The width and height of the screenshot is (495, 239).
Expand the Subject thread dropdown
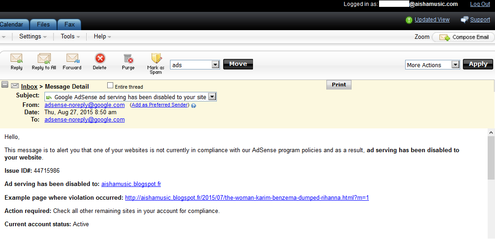pyautogui.click(x=213, y=97)
